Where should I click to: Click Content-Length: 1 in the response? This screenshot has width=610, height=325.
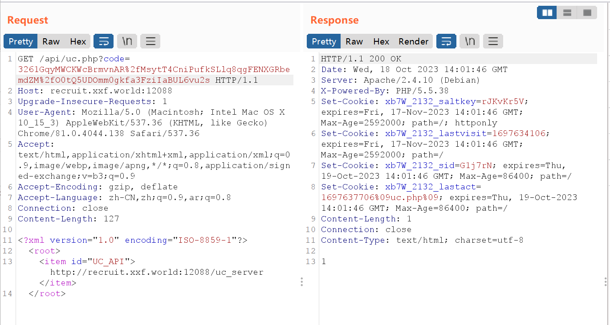click(x=366, y=219)
